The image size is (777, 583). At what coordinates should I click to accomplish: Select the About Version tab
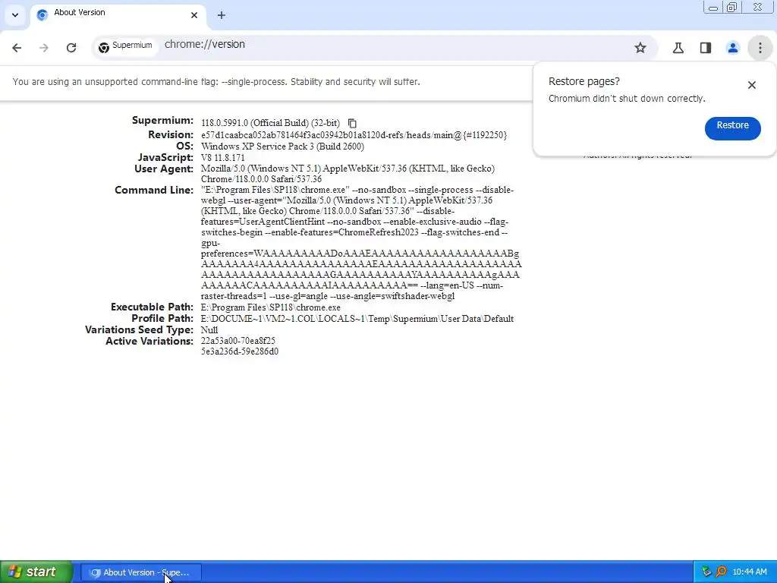click(118, 15)
